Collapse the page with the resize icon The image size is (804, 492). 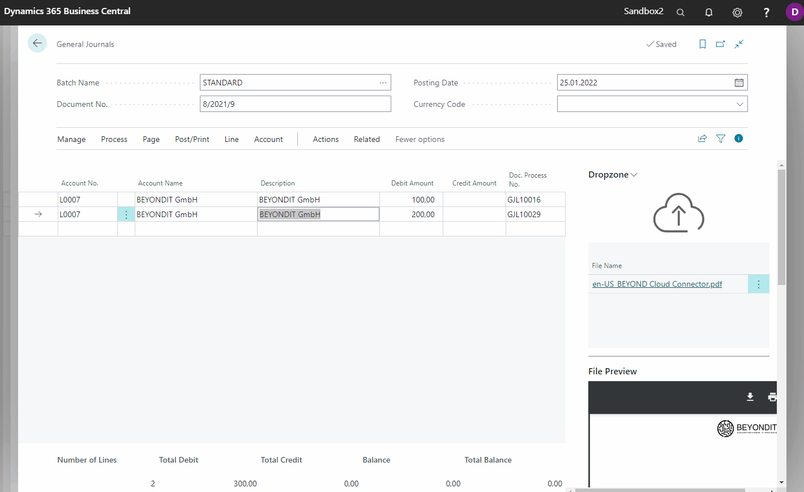[x=738, y=44]
